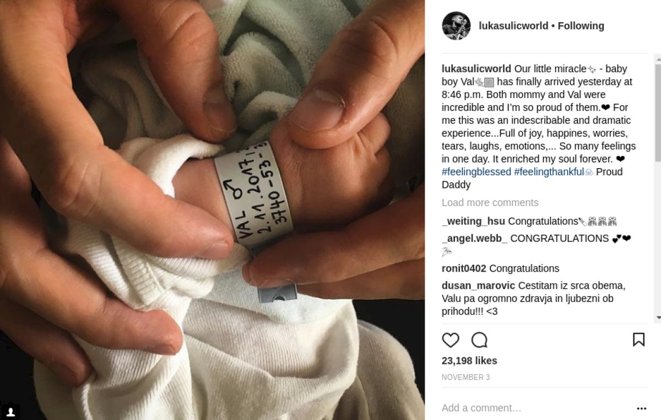Click the lukasulicworld username in header

[513, 26]
